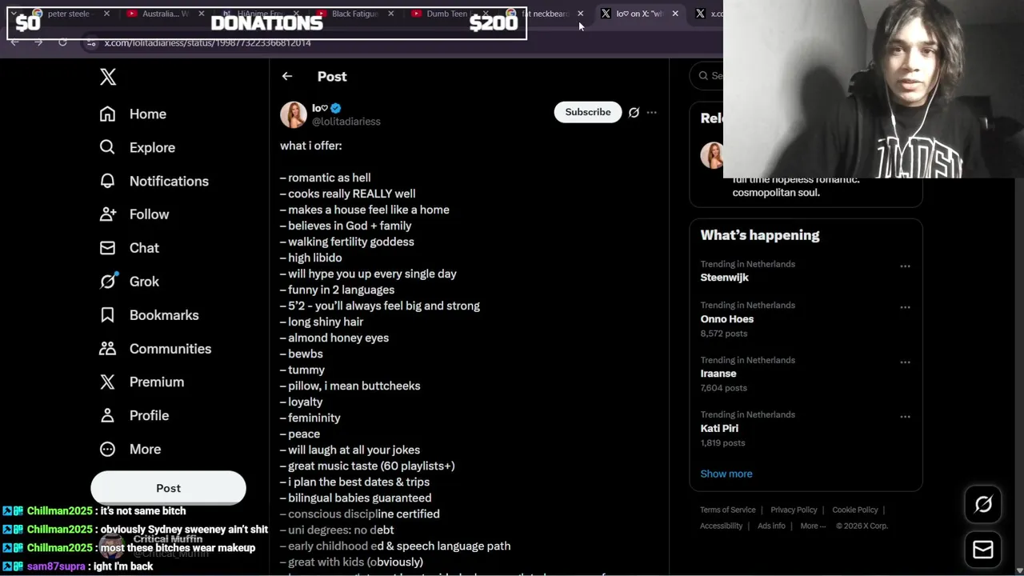Open the floating Messages envelope button

tap(983, 550)
